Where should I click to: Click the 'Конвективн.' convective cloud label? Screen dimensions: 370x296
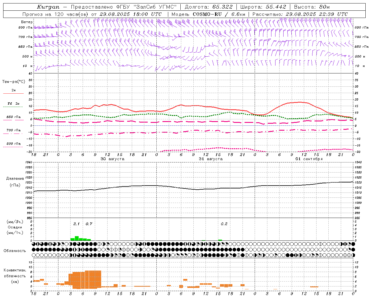click(x=15, y=270)
